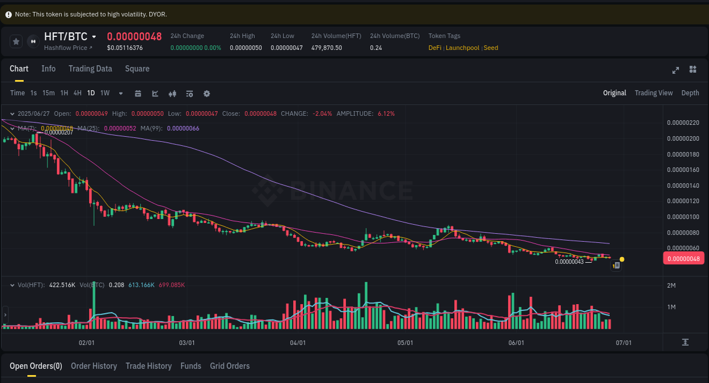
Task: Collapse the volume panel via its caret
Action: 12,285
